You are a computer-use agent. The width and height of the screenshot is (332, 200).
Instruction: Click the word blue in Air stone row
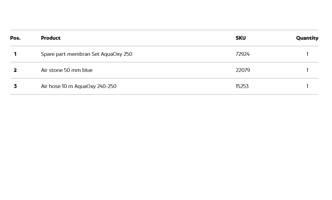[x=87, y=70]
